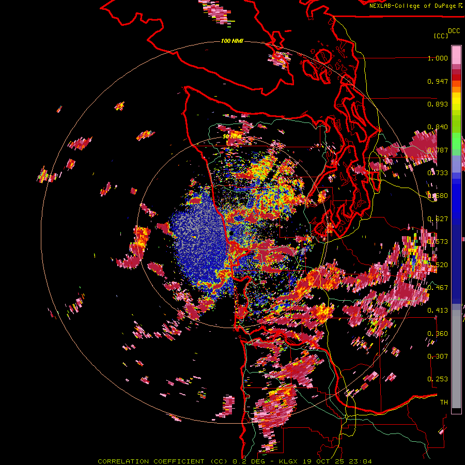Click the 0.253 scale value
This screenshot has height=465, width=465.
click(438, 379)
